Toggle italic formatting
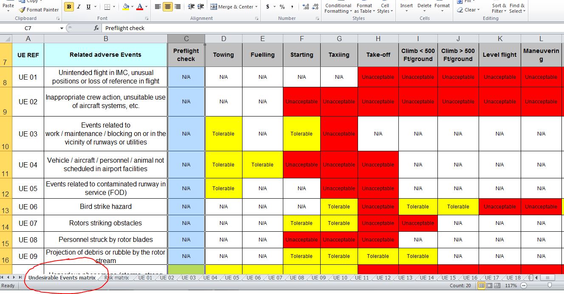Image resolution: width=564 pixels, height=294 pixels. click(x=79, y=7)
